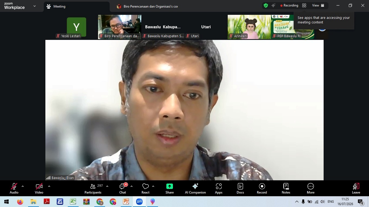Open the Participants panel

coord(93,188)
